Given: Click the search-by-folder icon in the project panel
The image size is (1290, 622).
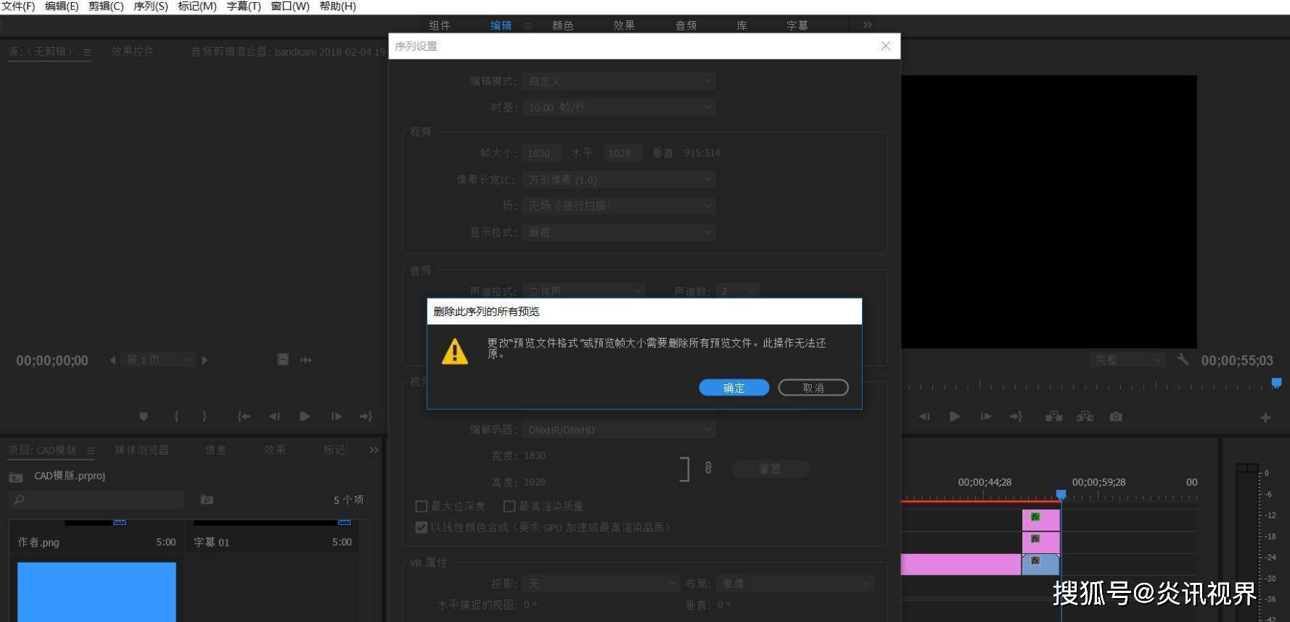Looking at the screenshot, I should [207, 499].
